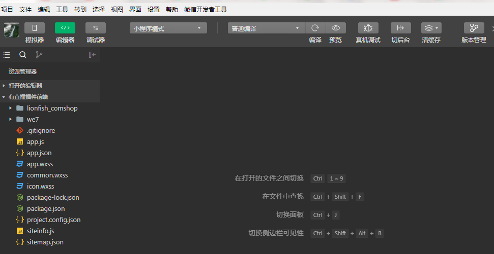Click the 在打开的文件之间切换 hint text
494x254 pixels.
[269, 178]
